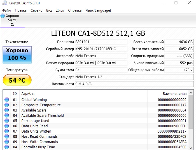The image size is (196, 150).
Task: Select the Data Units Written attribute text
Action: pyautogui.click(x=36, y=131)
